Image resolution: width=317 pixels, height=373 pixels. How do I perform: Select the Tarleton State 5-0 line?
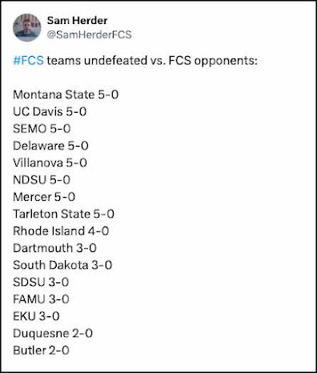coord(63,214)
